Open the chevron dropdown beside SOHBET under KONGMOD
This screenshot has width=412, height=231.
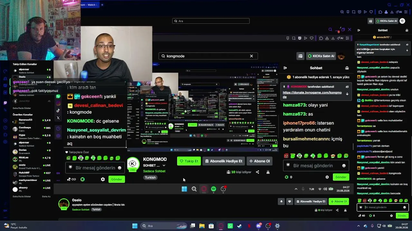164,166
